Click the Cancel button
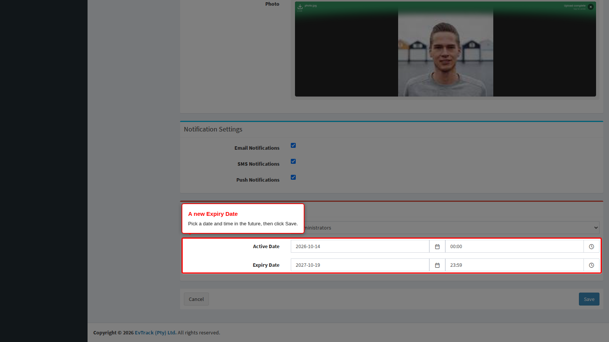Screen dimensions: 609x342 [x=196, y=299]
